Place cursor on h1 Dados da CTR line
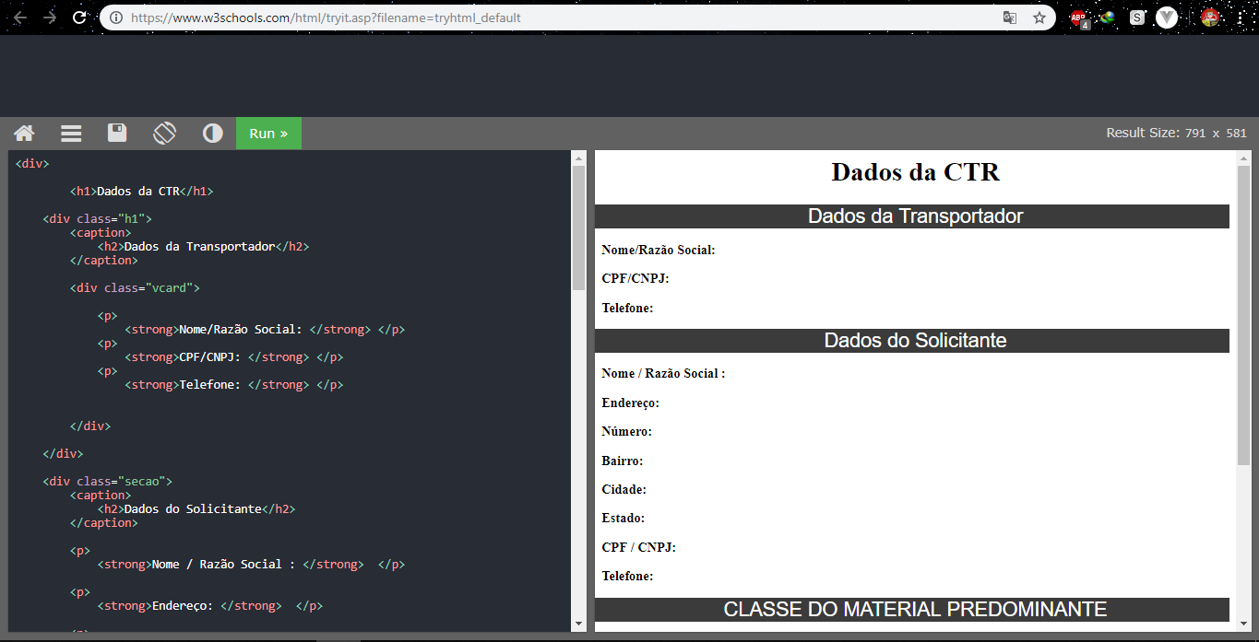The width and height of the screenshot is (1259, 642). point(141,192)
